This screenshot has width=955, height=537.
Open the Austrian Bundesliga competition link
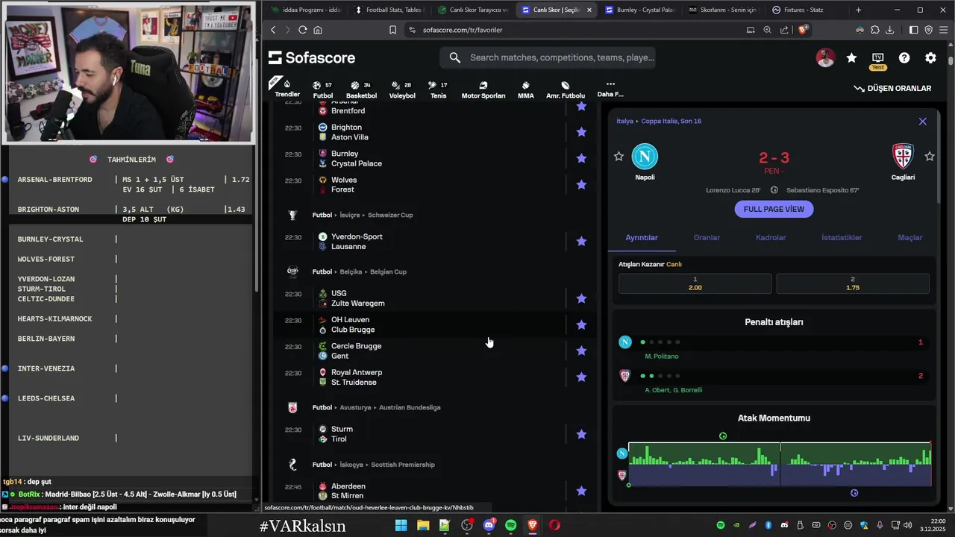point(410,407)
